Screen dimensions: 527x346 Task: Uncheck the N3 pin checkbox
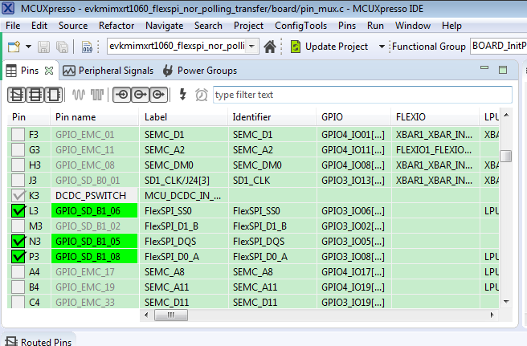click(18, 241)
